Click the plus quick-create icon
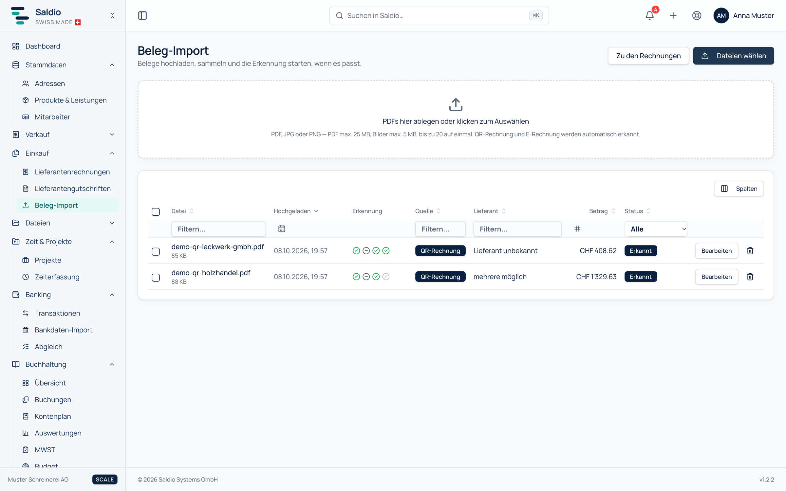This screenshot has width=786, height=491. point(673,15)
